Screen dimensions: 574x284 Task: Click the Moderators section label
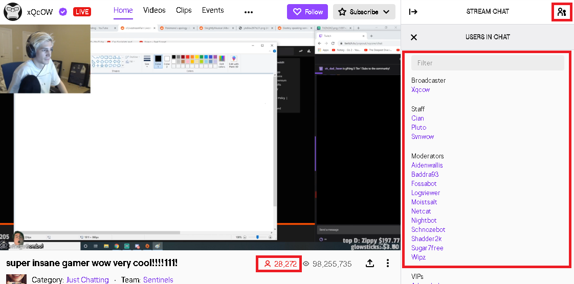(428, 156)
